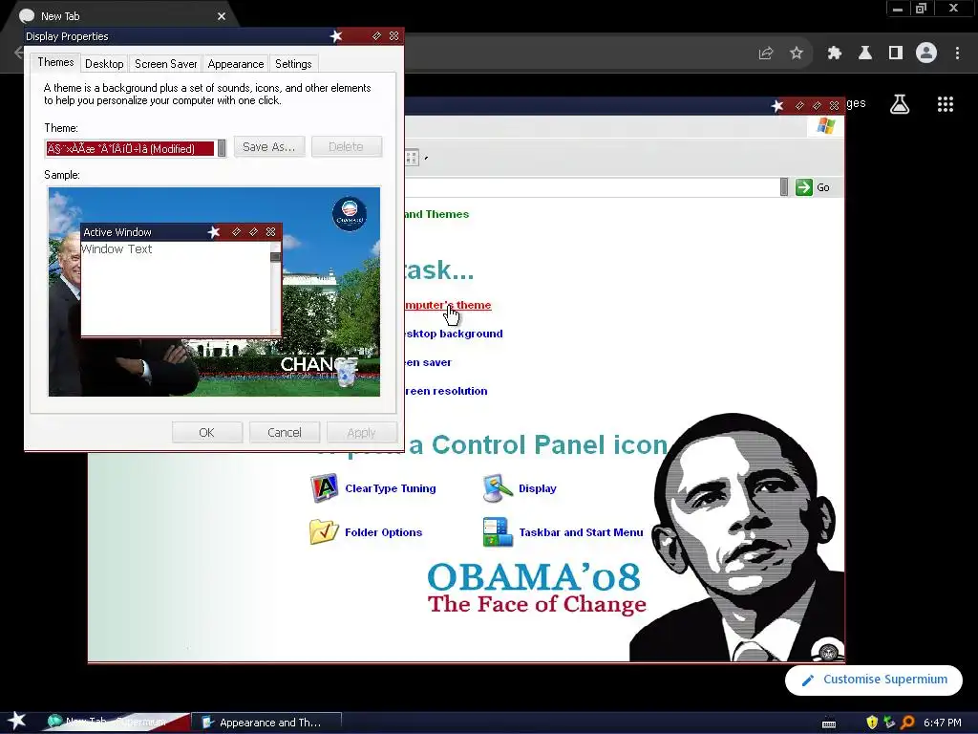
Task: Click the Recycle Bin in sample preview
Action: (346, 374)
